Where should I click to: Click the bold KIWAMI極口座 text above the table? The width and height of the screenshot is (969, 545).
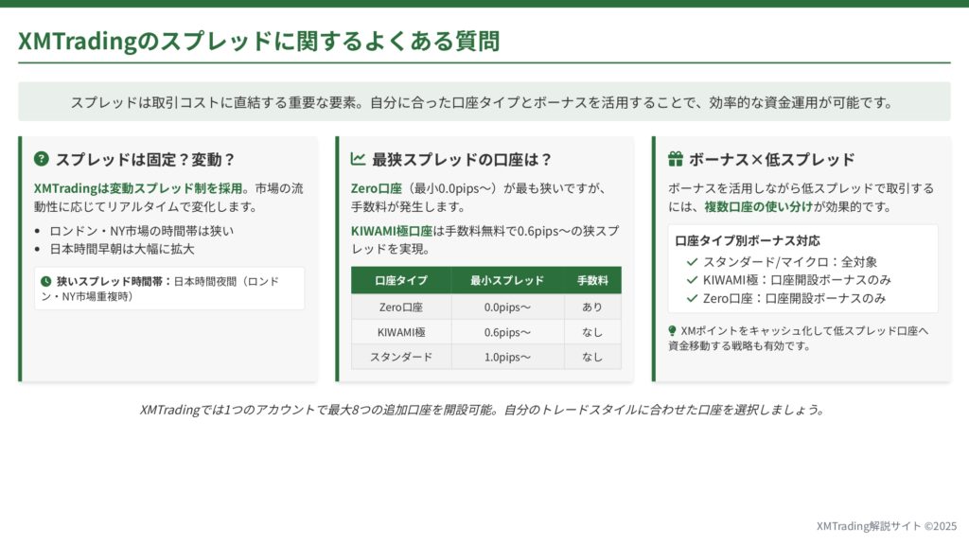coord(391,231)
